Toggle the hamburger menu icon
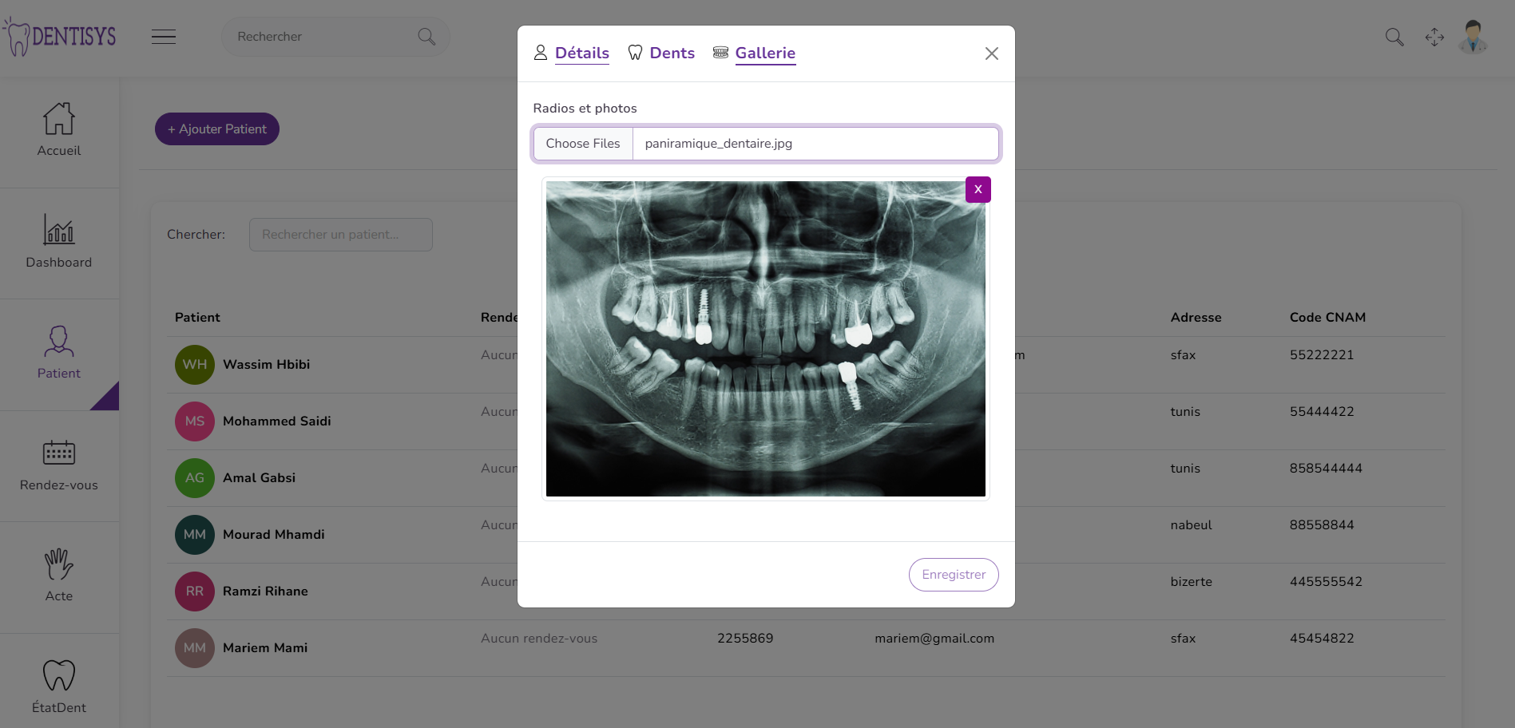The width and height of the screenshot is (1515, 728). click(x=164, y=37)
